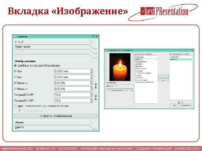Select В оттенках серого effect
202x151 pixels.
(x=146, y=73)
